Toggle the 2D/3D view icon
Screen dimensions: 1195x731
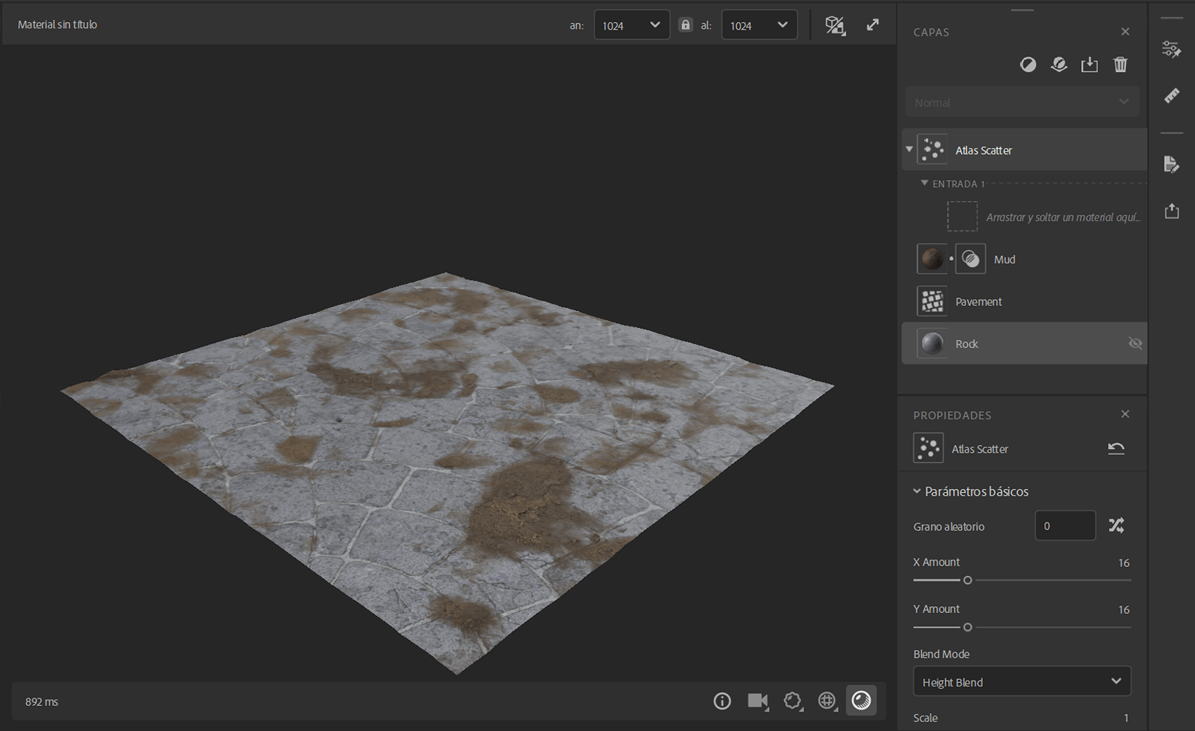pyautogui.click(x=834, y=25)
